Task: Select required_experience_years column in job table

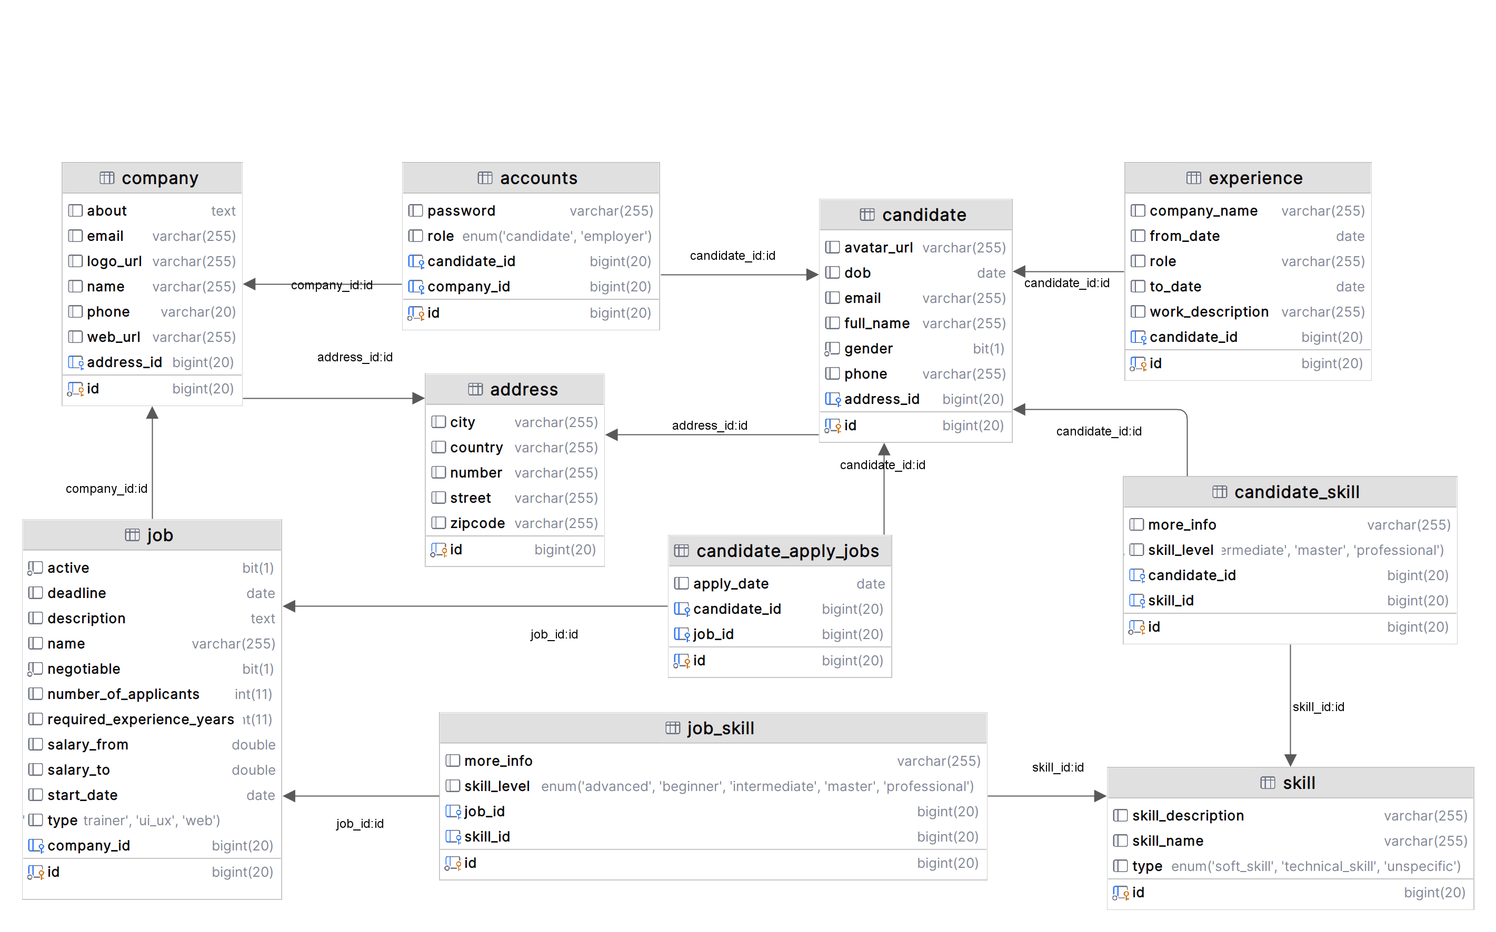Action: [152, 720]
